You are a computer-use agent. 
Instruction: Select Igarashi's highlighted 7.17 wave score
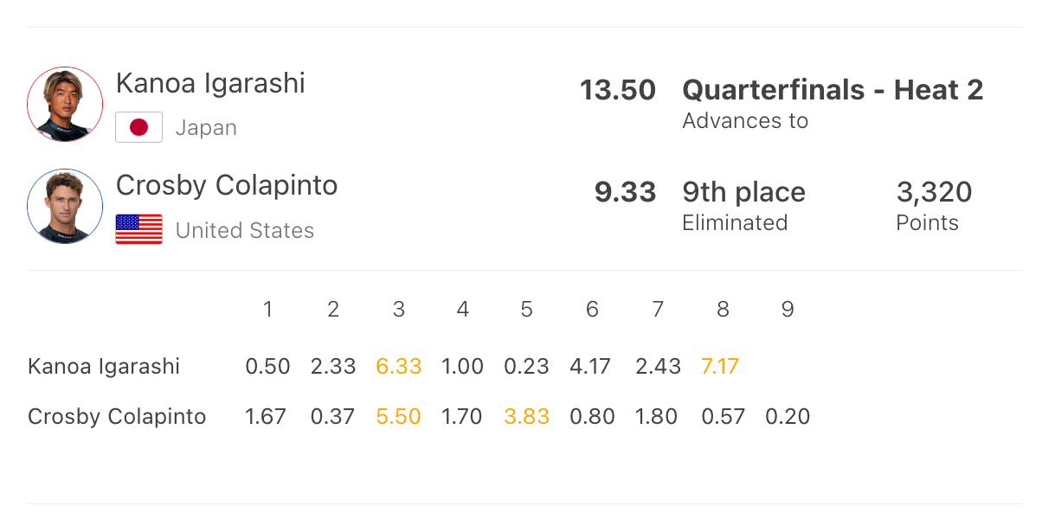(x=720, y=366)
